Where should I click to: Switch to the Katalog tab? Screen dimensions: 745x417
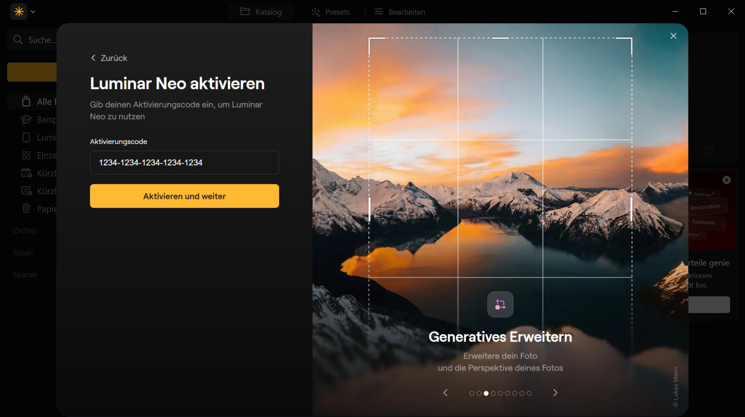[261, 12]
